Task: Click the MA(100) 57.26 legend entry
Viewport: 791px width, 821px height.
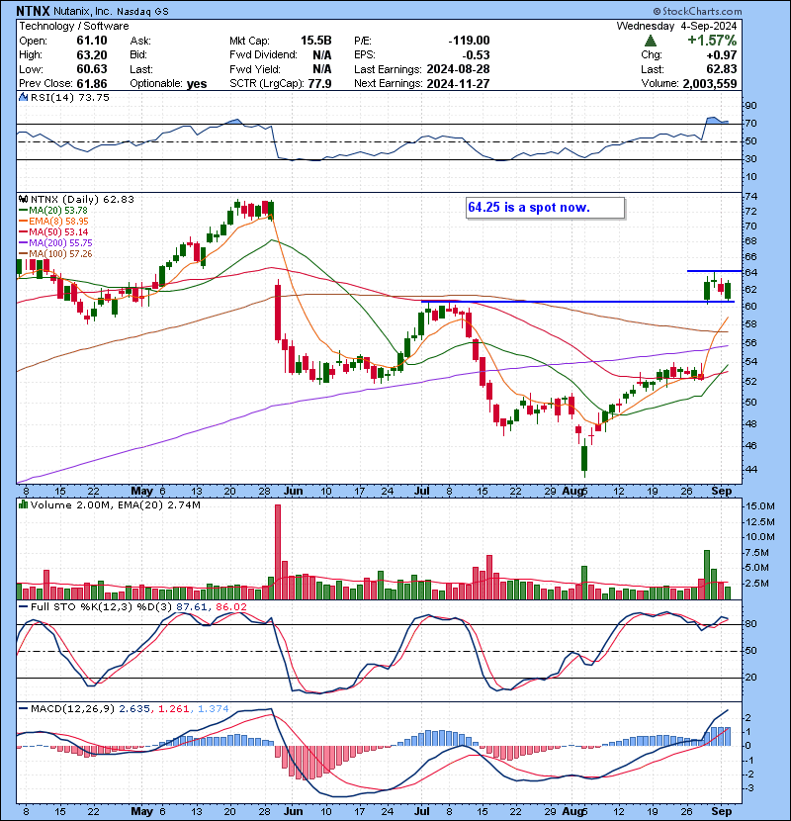Action: 55,254
